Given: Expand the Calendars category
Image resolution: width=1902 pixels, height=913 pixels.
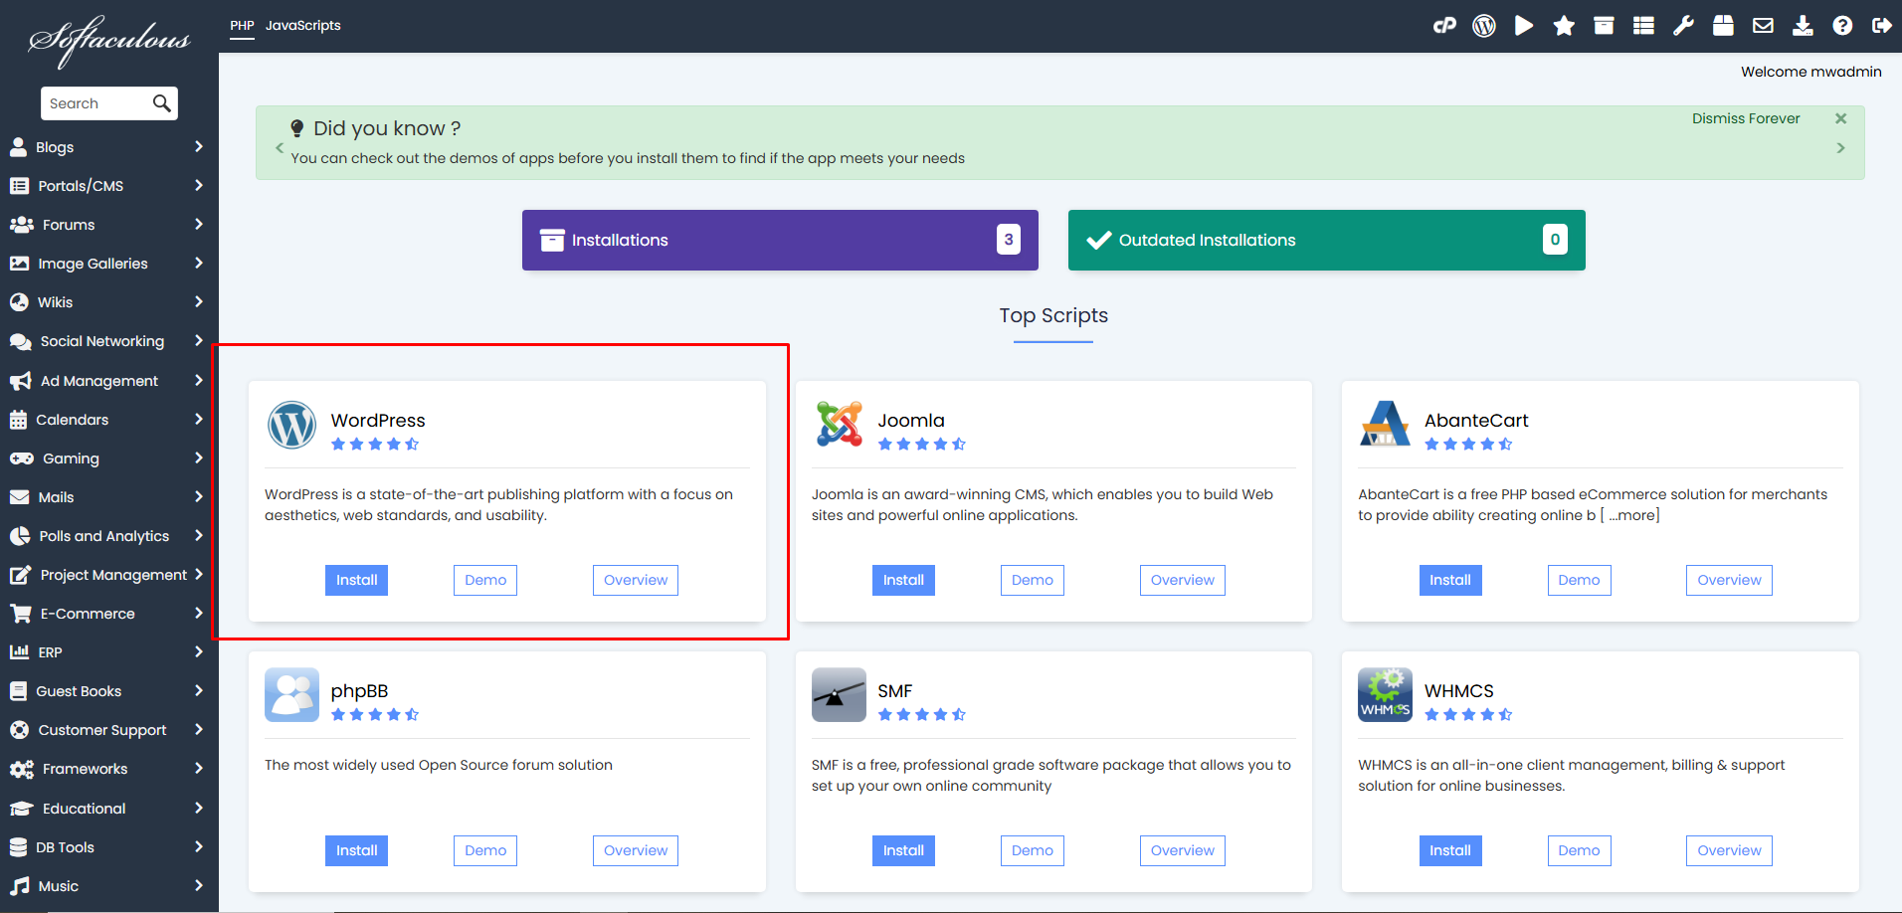Looking at the screenshot, I should pos(199,420).
